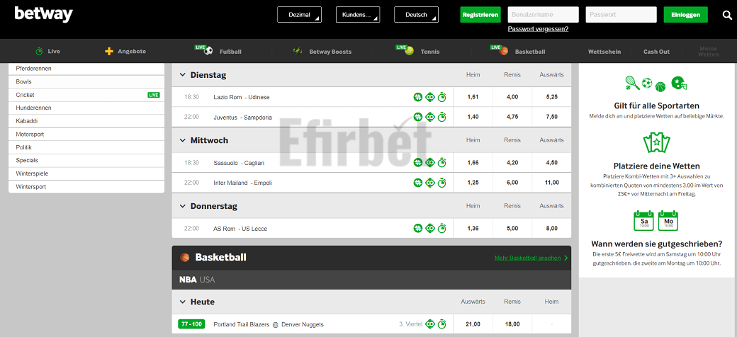Image resolution: width=737 pixels, height=337 pixels.
Task: Open search with the magnifier icon
Action: click(726, 15)
